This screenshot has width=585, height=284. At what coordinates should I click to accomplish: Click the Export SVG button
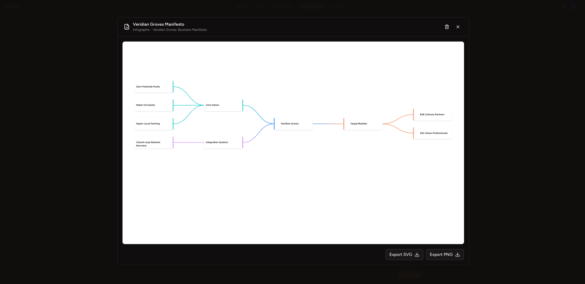tap(404, 254)
